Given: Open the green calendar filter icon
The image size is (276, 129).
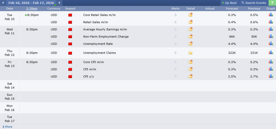Looking at the screenshot, I should (x=272, y=3).
